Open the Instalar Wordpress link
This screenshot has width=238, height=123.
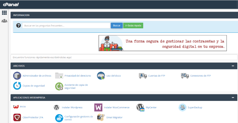click(72, 107)
